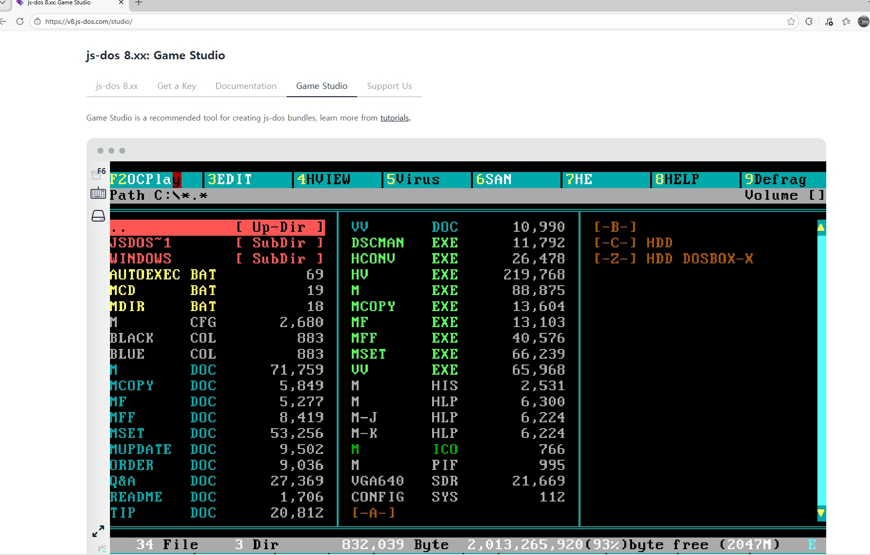Click the F6 bucket icon in sidebar
This screenshot has height=555, width=870.
(x=97, y=173)
